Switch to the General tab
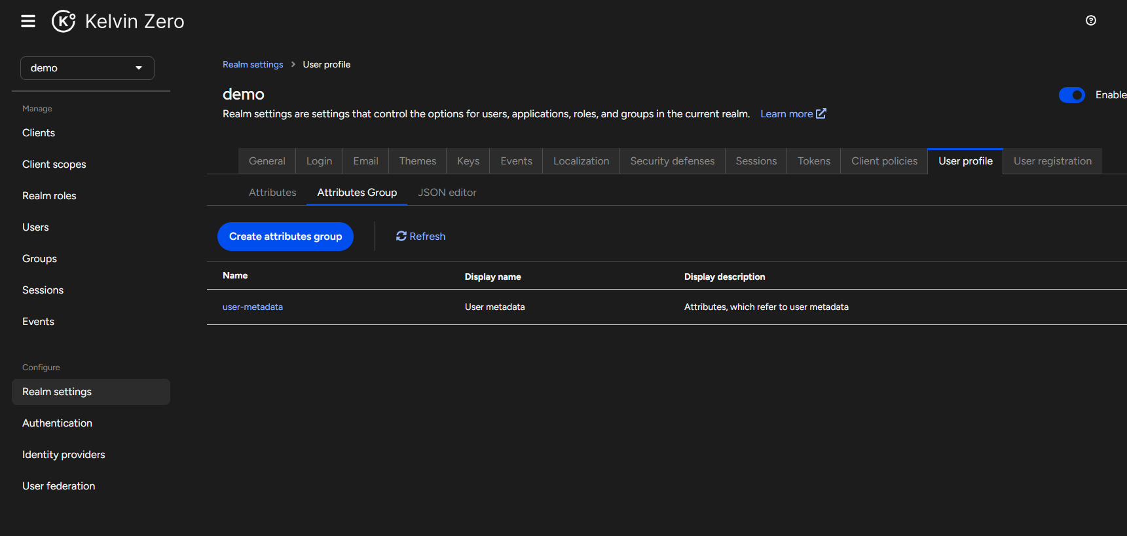This screenshot has height=536, width=1127. pos(267,161)
